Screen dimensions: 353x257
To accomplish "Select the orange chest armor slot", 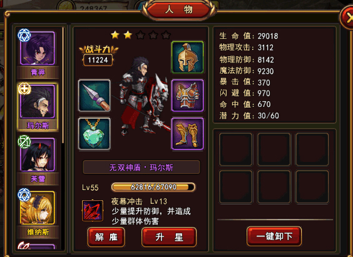I will [188, 95].
